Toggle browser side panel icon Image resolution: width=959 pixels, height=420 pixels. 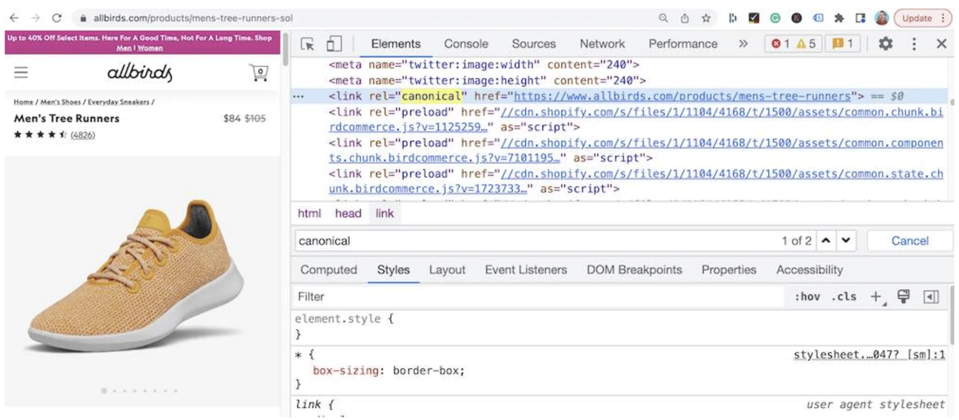point(860,18)
